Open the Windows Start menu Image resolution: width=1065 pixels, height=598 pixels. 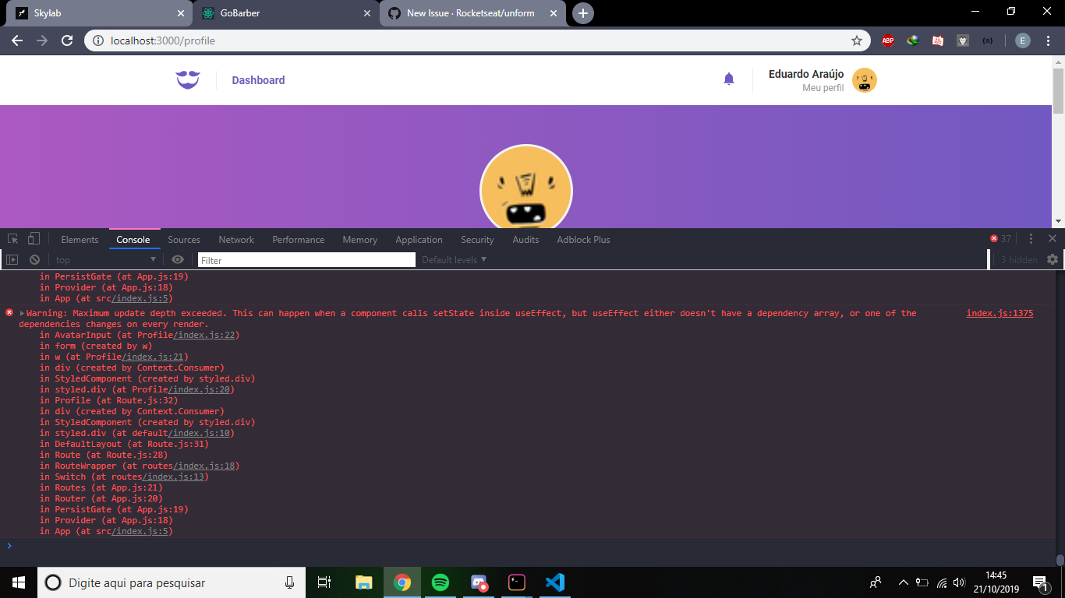point(19,582)
